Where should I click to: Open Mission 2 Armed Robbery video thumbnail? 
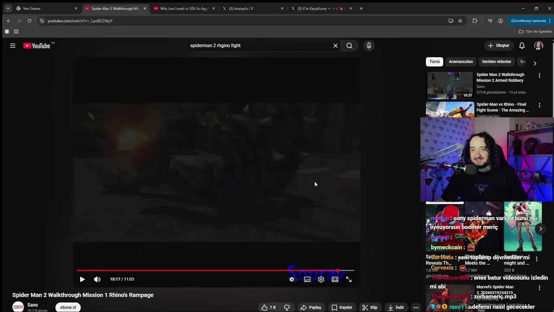click(450, 85)
